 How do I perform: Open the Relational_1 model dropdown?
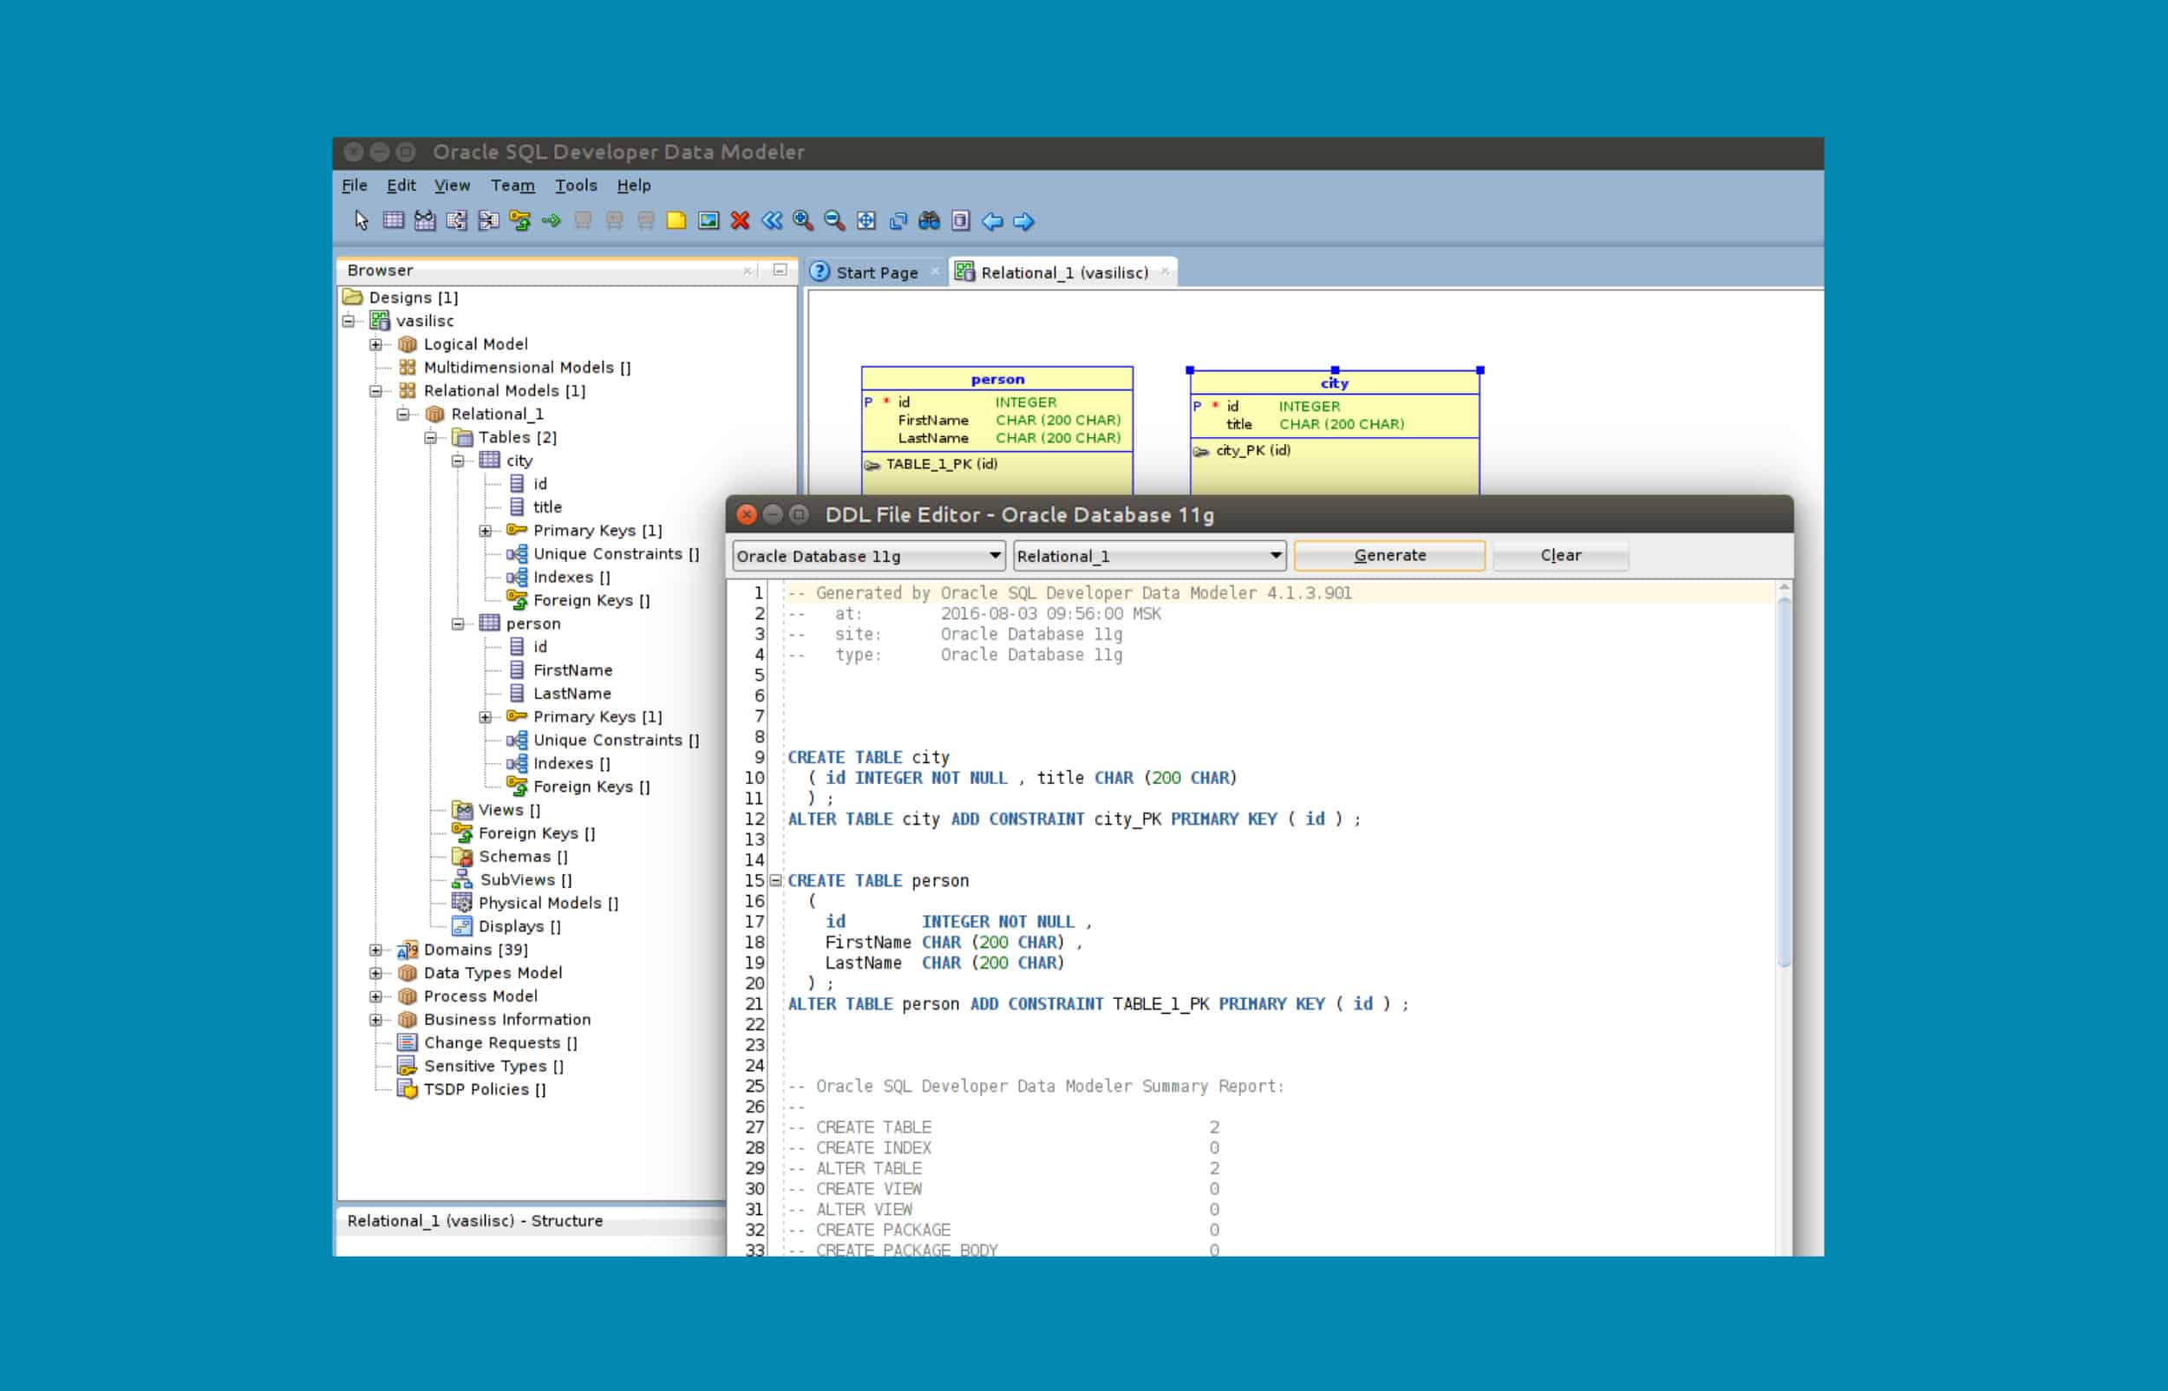point(1149,557)
